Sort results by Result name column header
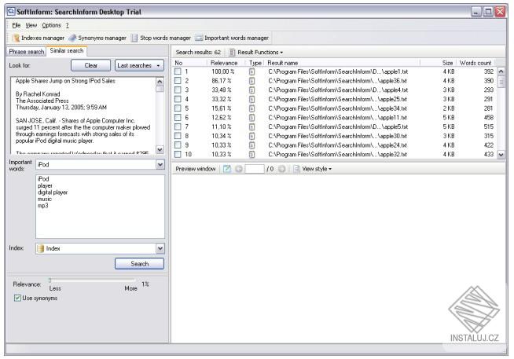This screenshot has width=514, height=359. click(x=342, y=63)
